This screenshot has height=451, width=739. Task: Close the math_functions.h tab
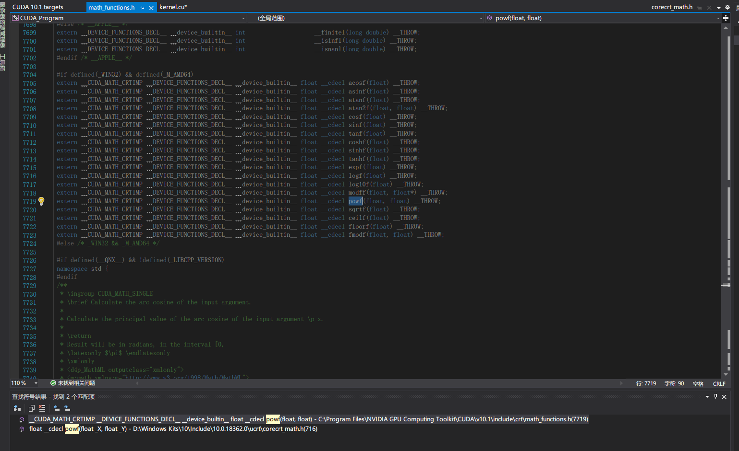[x=151, y=8]
